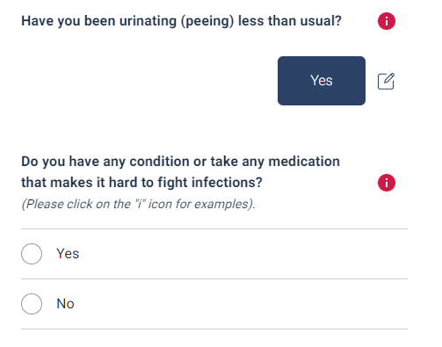Answer 'No' to condition or medication question

214,304
